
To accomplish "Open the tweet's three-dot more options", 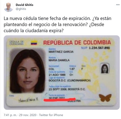I will [x=118, y=5].
